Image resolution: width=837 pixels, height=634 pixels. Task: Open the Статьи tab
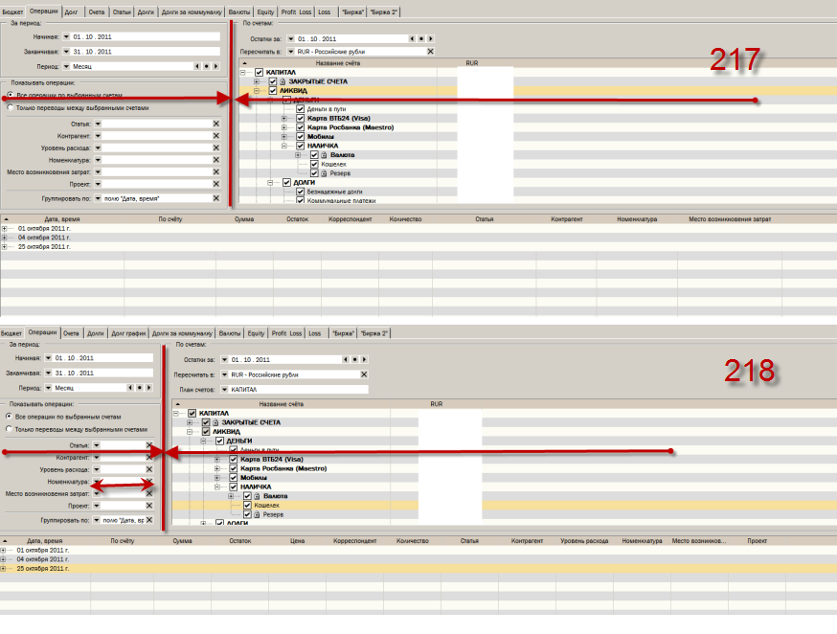point(122,11)
